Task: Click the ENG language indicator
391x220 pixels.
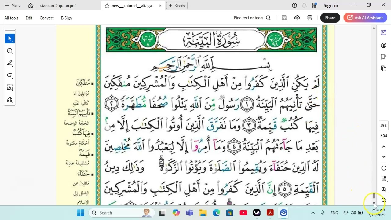Action: tap(334, 213)
